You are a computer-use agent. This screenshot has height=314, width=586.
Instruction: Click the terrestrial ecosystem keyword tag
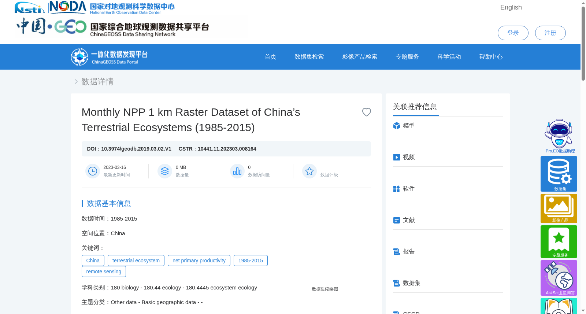pyautogui.click(x=136, y=261)
